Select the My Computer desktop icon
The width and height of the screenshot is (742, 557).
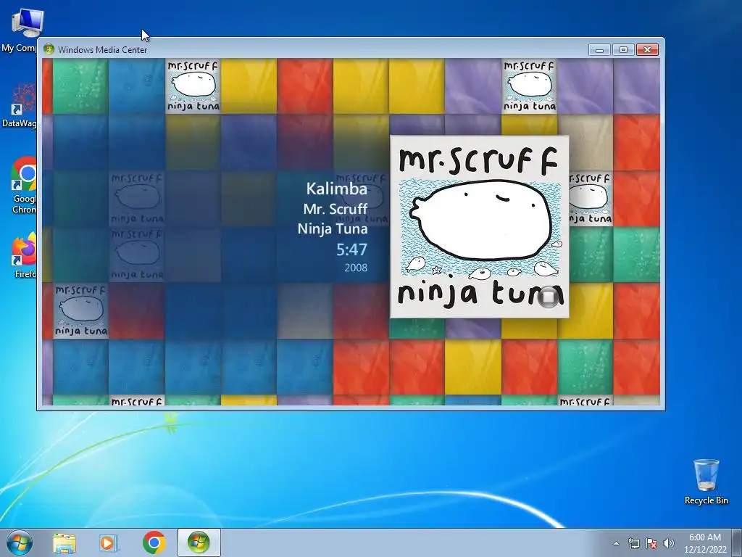pyautogui.click(x=19, y=30)
